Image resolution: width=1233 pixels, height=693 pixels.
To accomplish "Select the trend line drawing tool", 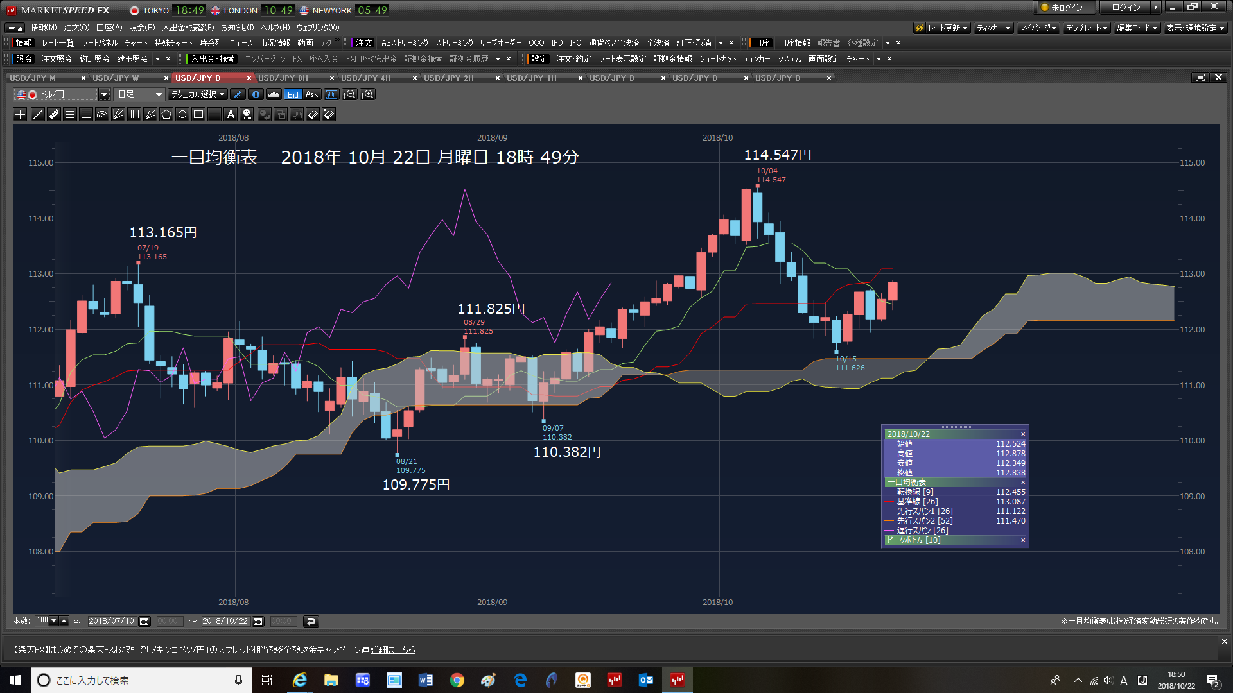I will [x=38, y=115].
